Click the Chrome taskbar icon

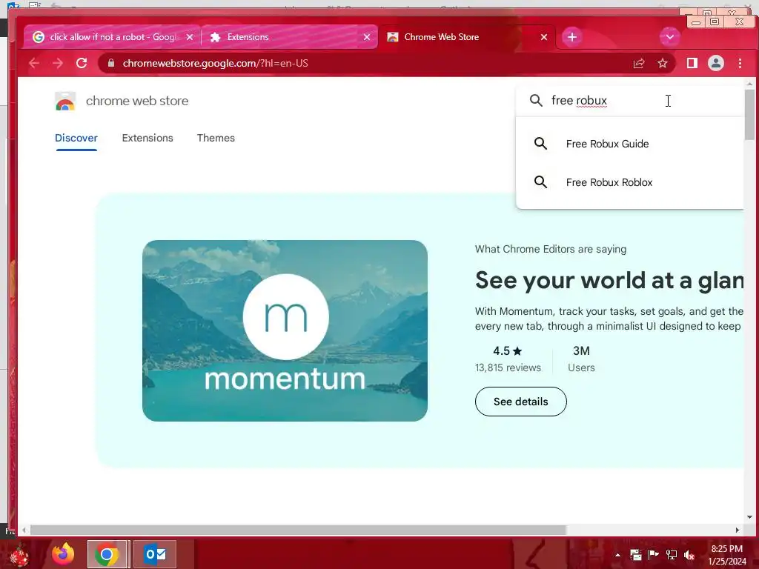pos(107,554)
